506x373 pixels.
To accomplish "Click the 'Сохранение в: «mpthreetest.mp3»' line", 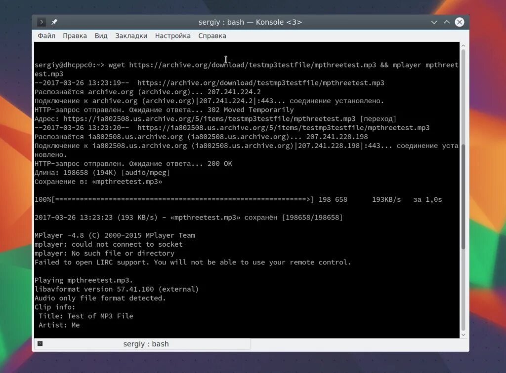I will click(98, 182).
